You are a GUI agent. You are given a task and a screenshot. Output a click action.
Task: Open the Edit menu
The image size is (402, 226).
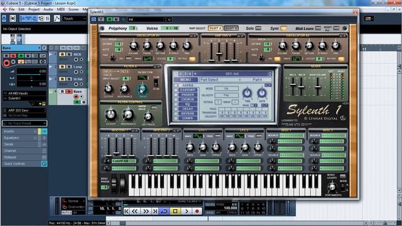point(21,9)
